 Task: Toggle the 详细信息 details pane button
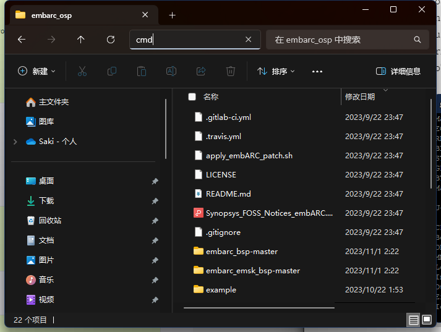click(x=398, y=72)
